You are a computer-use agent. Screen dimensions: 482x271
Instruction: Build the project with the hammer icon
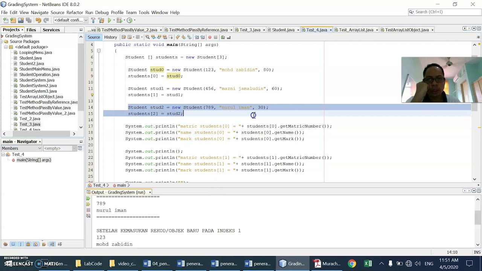[94, 20]
